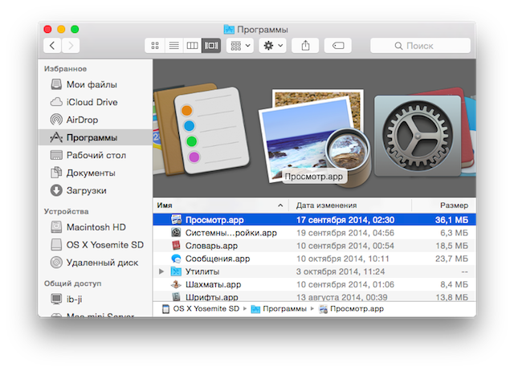Sort by the Размер column header
The height and width of the screenshot is (371, 514).
tap(444, 206)
